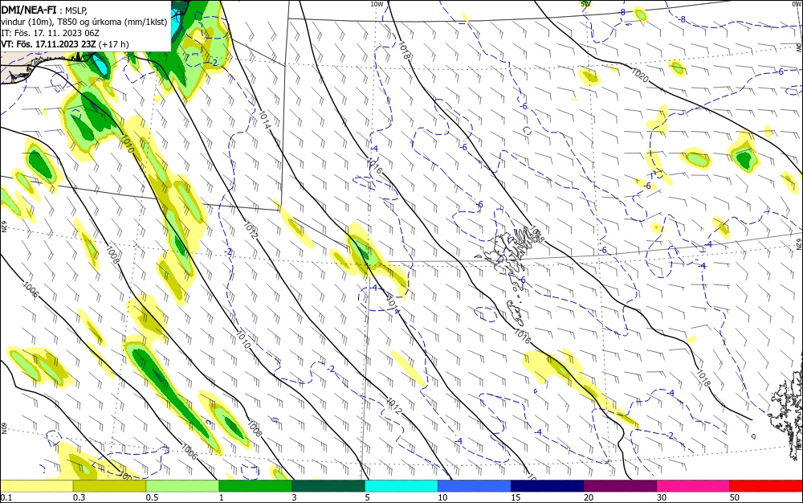Click the 5W longitude label
The width and height of the screenshot is (803, 503).
[x=586, y=4]
